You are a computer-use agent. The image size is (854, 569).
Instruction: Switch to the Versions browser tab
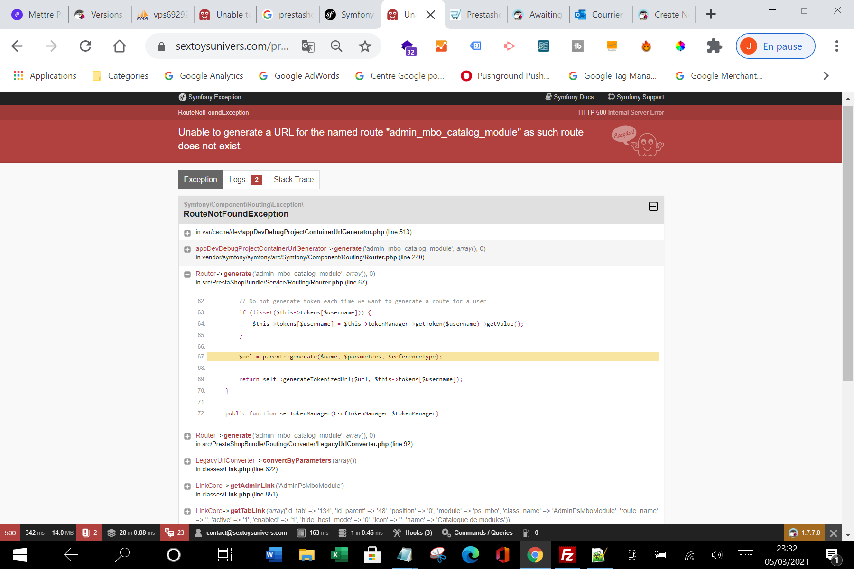point(100,15)
